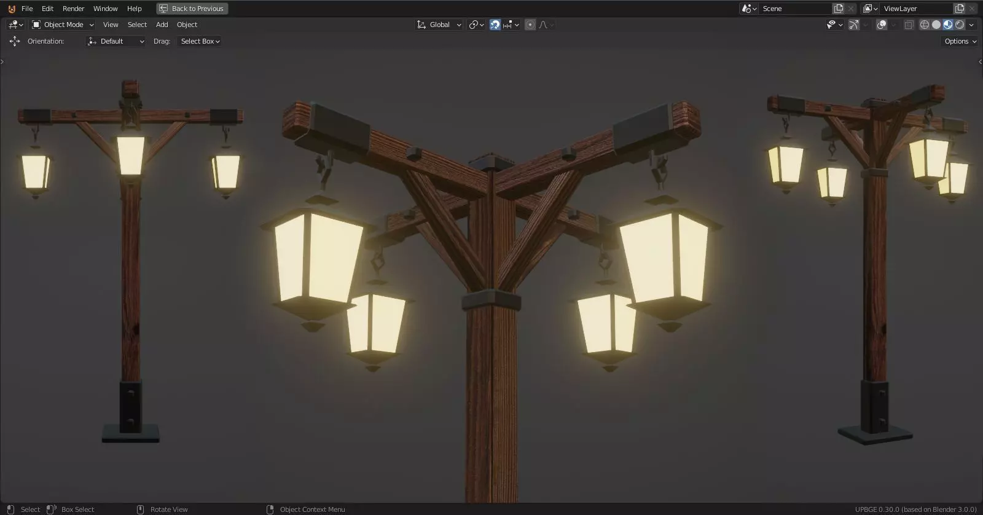The image size is (983, 515).
Task: Toggle viewport gizmos icon
Action: point(853,25)
